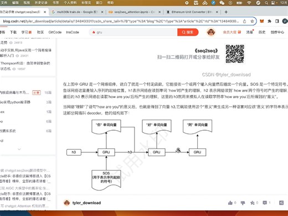Share this page from address bar icon

[x=244, y=21]
